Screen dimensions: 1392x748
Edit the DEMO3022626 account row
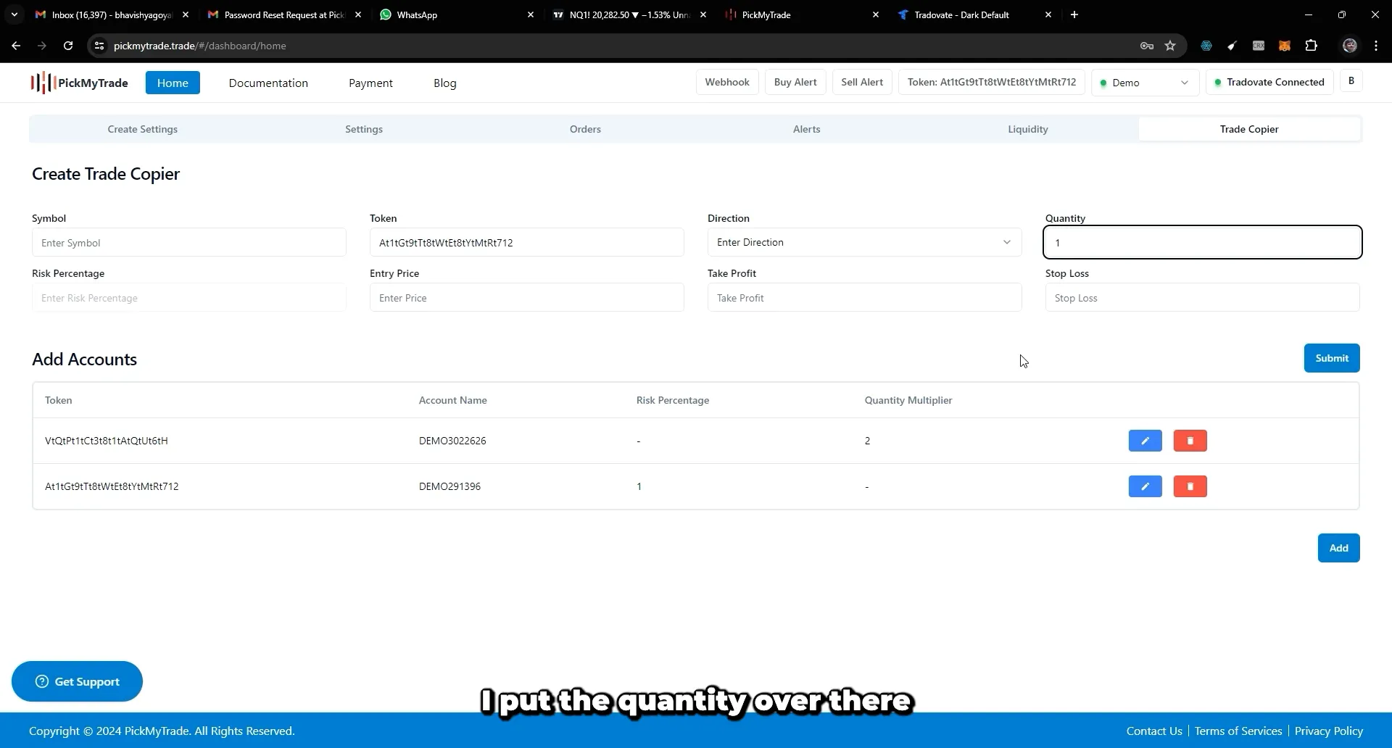pyautogui.click(x=1145, y=441)
